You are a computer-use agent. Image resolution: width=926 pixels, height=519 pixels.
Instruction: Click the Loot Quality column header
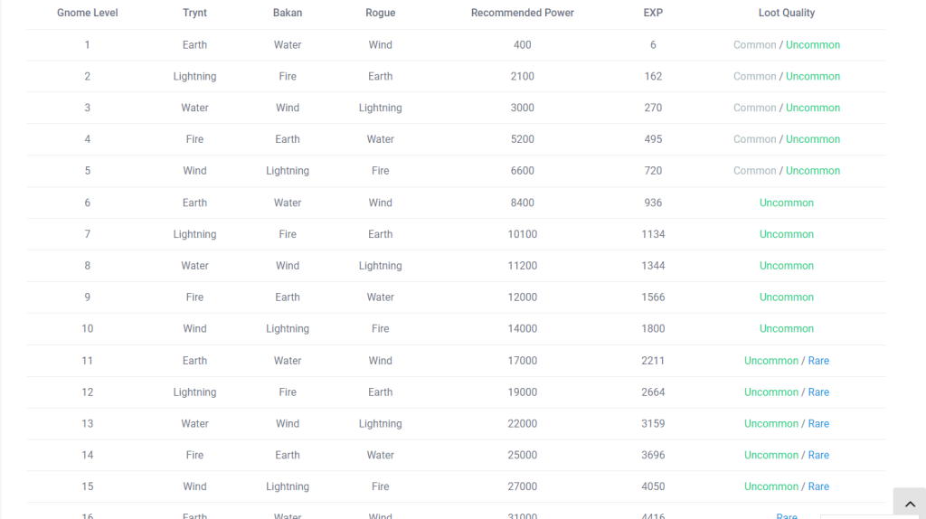(x=786, y=13)
